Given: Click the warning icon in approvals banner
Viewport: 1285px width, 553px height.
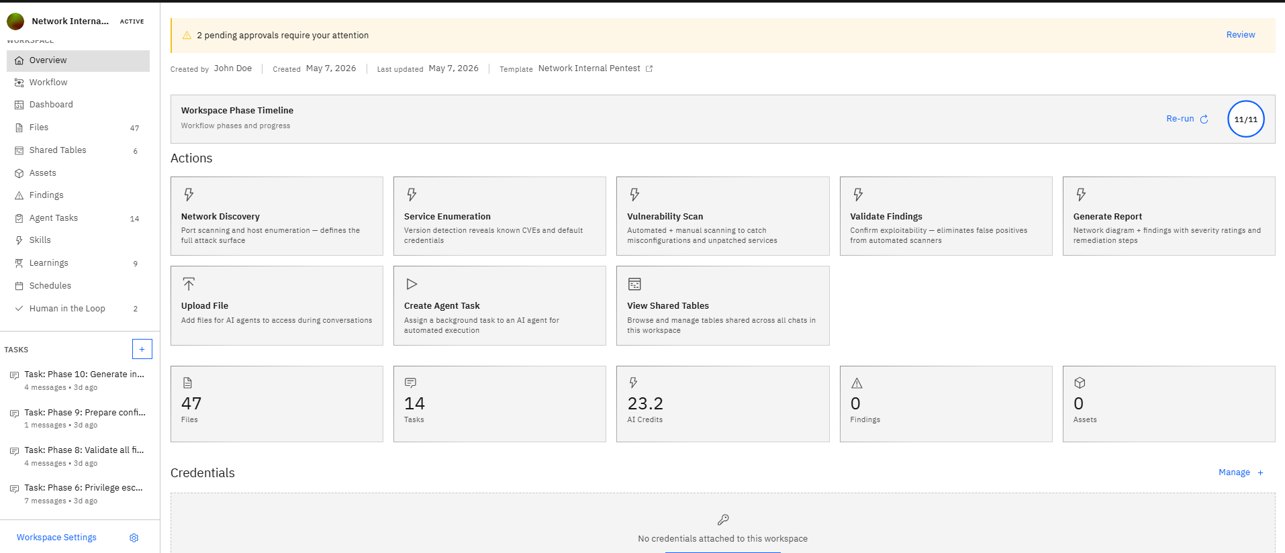Looking at the screenshot, I should pyautogui.click(x=187, y=36).
